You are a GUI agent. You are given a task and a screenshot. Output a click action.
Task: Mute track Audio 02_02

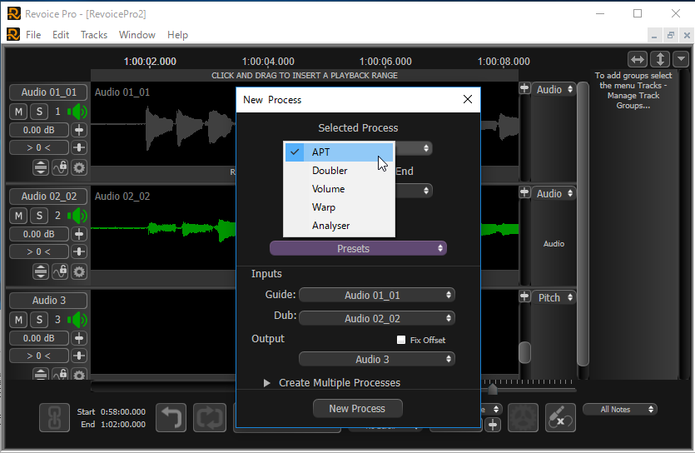18,216
